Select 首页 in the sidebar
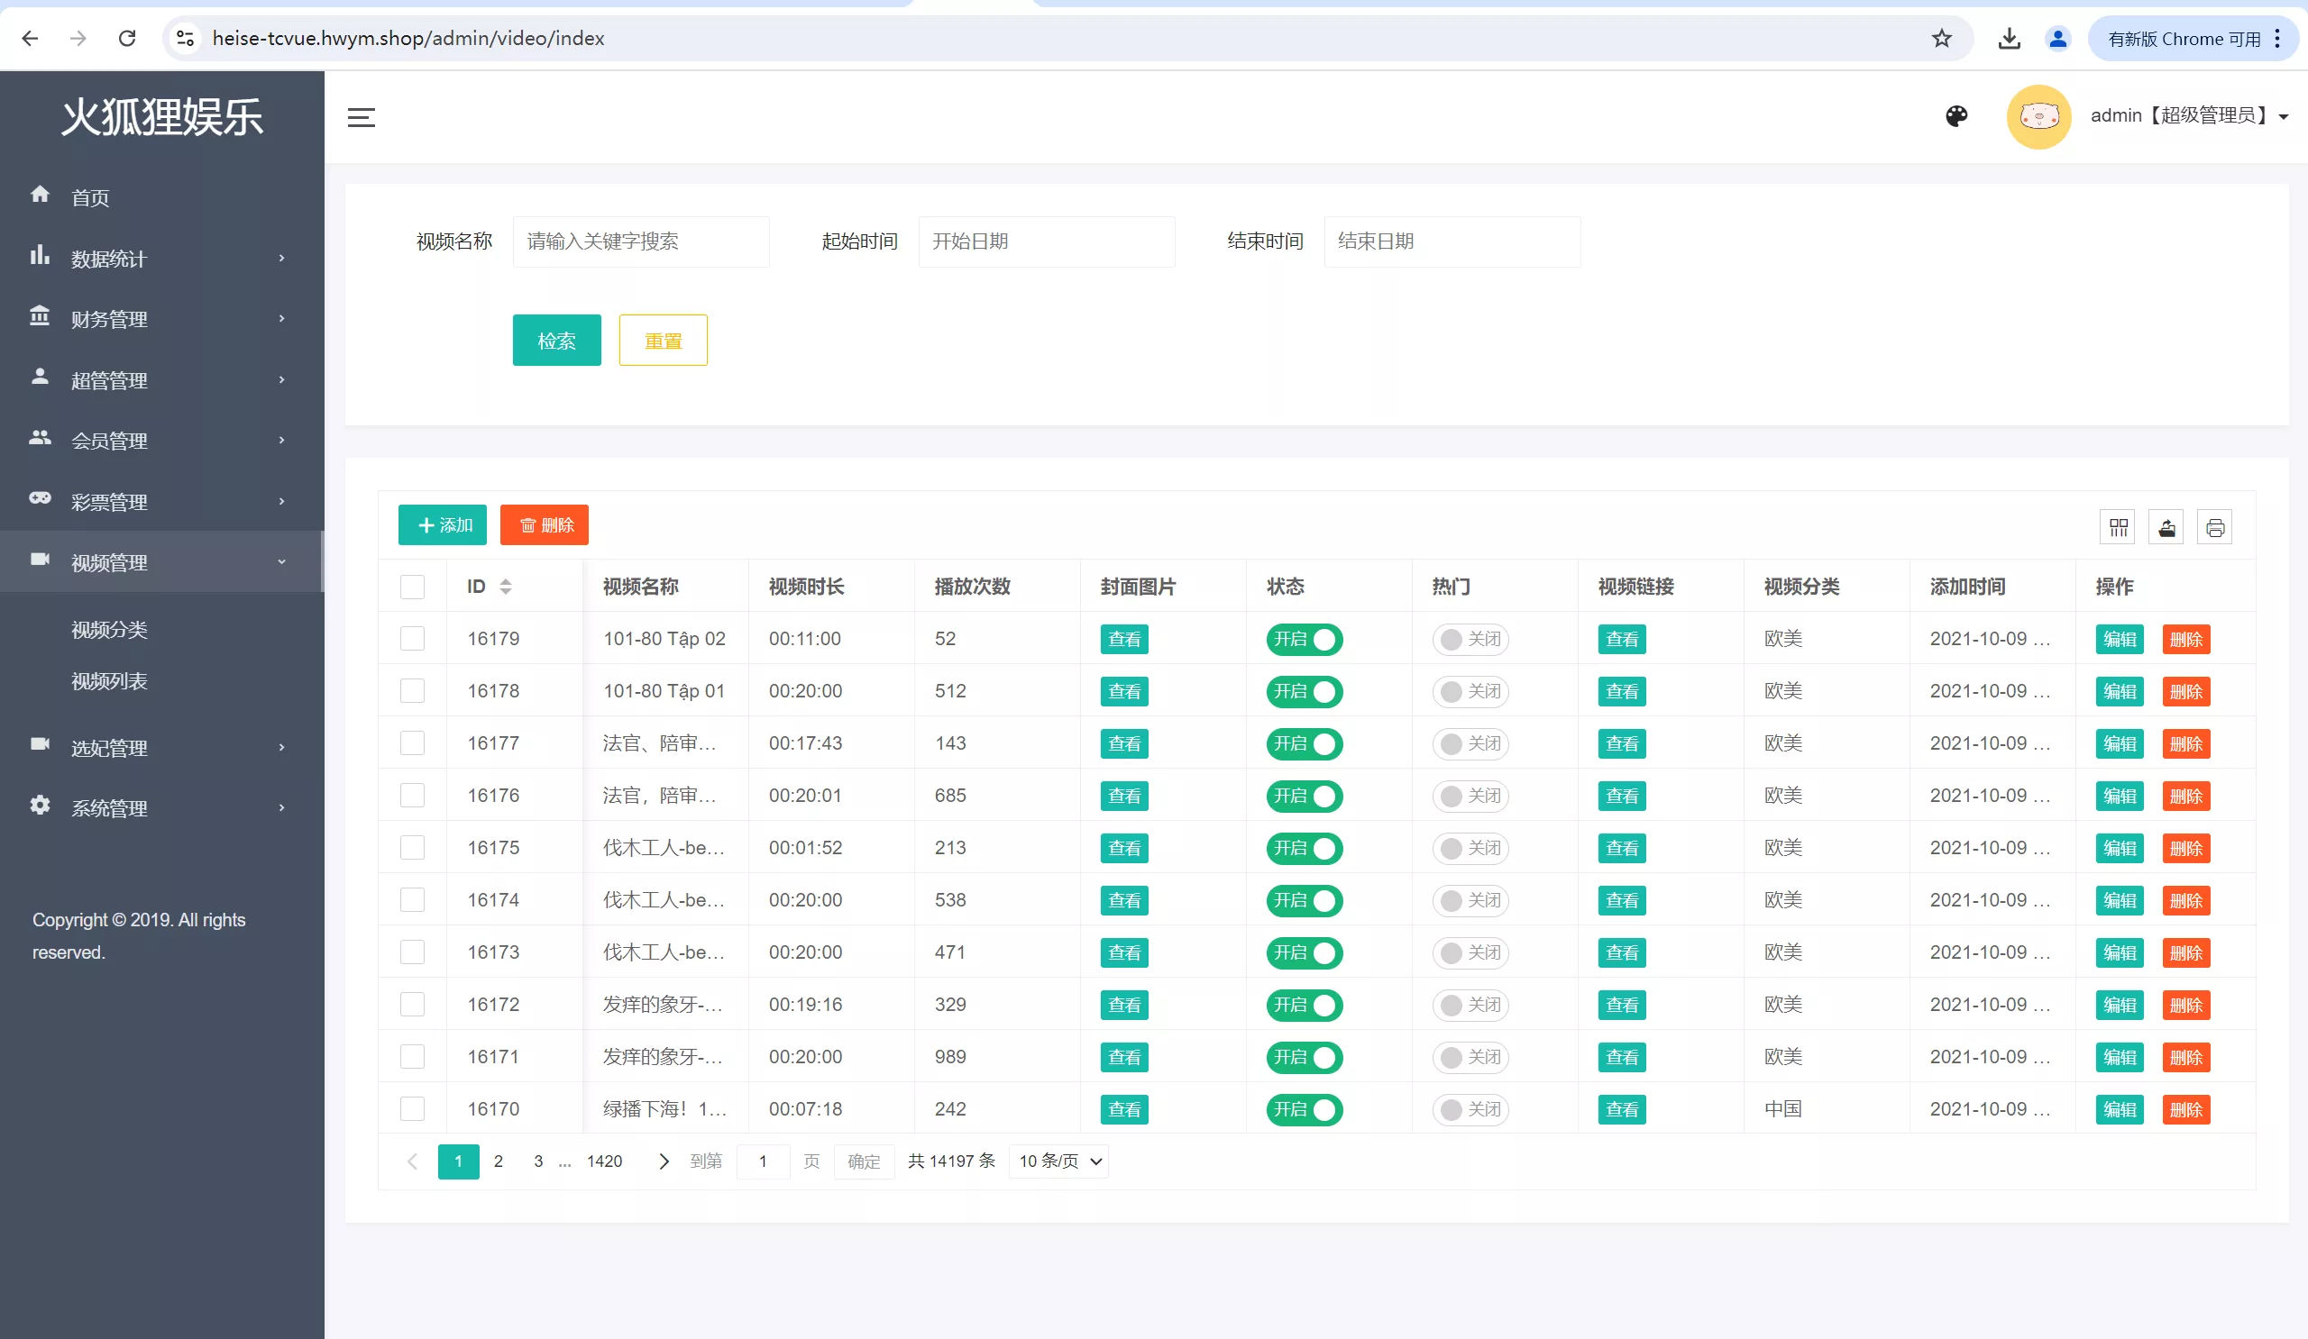This screenshot has height=1339, width=2308. click(90, 196)
